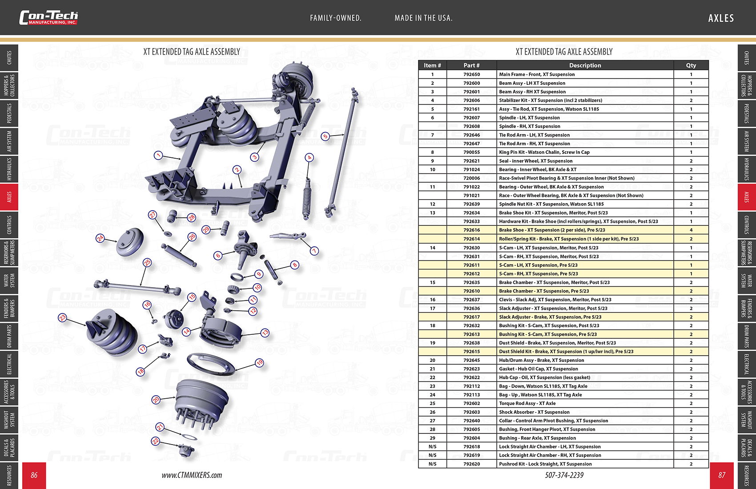This screenshot has width=756, height=489.
Task: Go to Washout System tab on page 87
Action: tap(747, 420)
